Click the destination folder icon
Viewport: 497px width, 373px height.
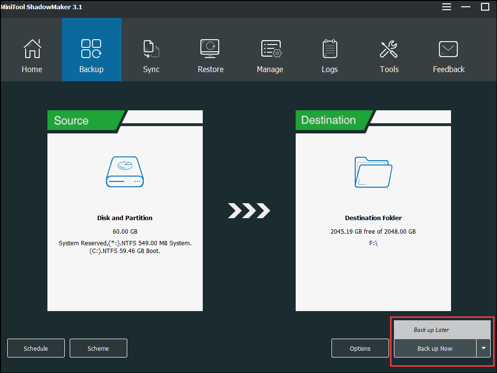pyautogui.click(x=374, y=172)
